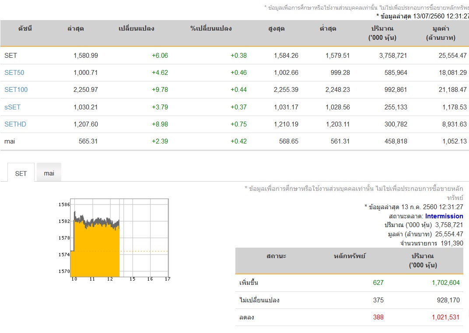This screenshot has height=333, width=469.
Task: Click the Intermission market status text
Action: pyautogui.click(x=444, y=216)
